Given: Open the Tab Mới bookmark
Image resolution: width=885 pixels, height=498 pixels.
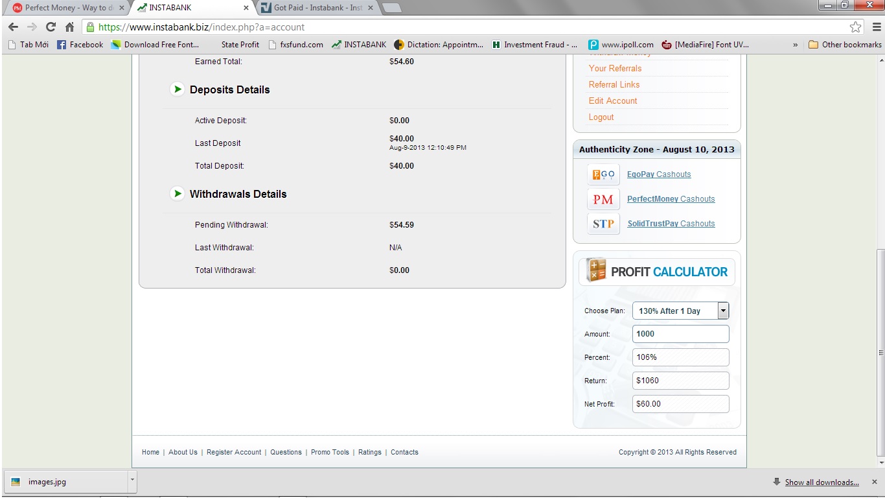Looking at the screenshot, I should [28, 45].
